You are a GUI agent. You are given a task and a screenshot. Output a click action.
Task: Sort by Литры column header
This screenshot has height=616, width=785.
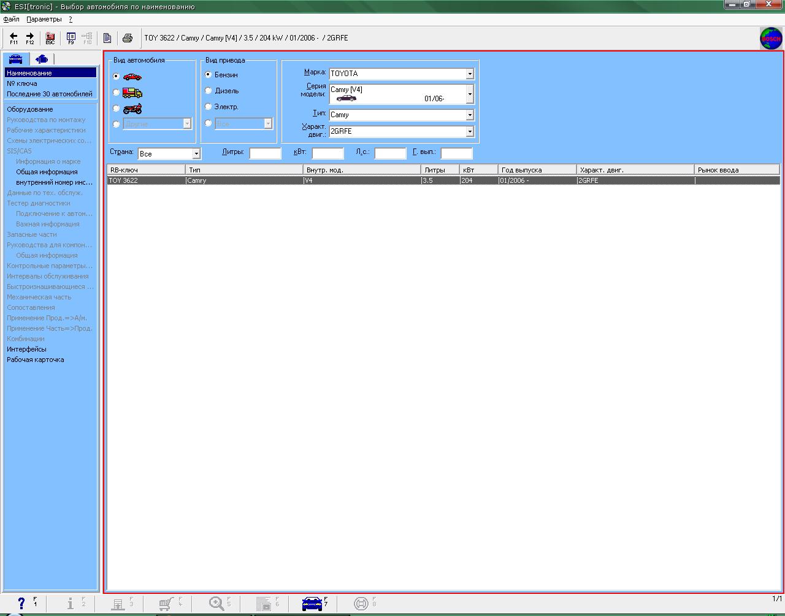[x=441, y=170]
